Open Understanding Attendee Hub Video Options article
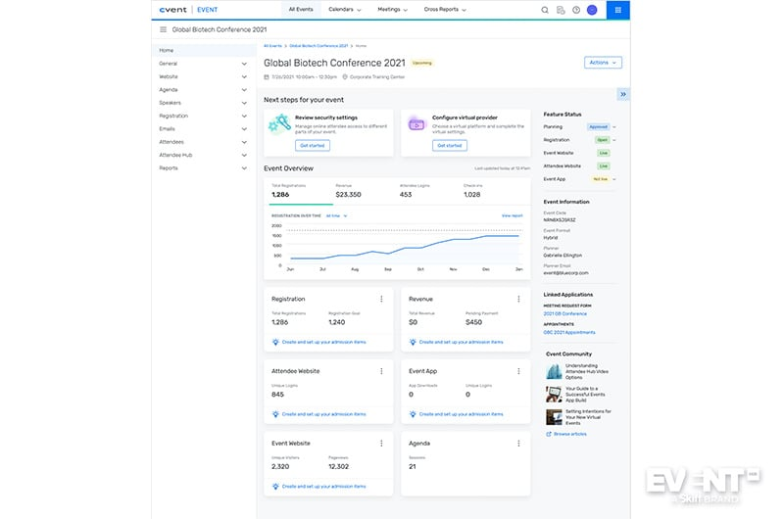This screenshot has width=784, height=519. (x=587, y=372)
